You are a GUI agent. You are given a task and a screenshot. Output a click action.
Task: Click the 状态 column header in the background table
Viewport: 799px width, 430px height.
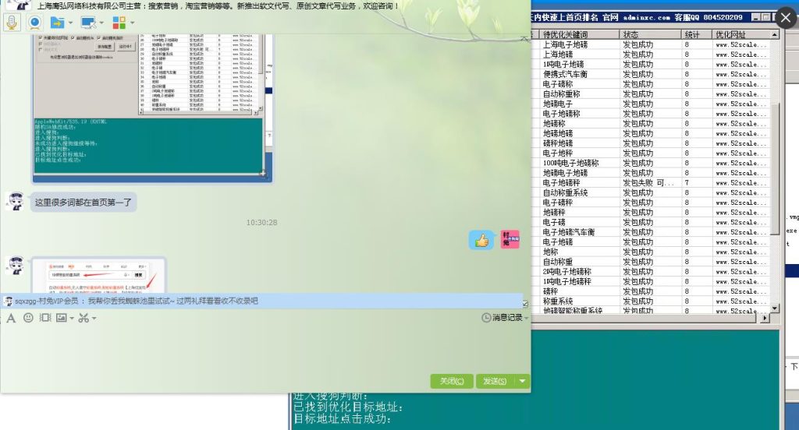(650, 34)
